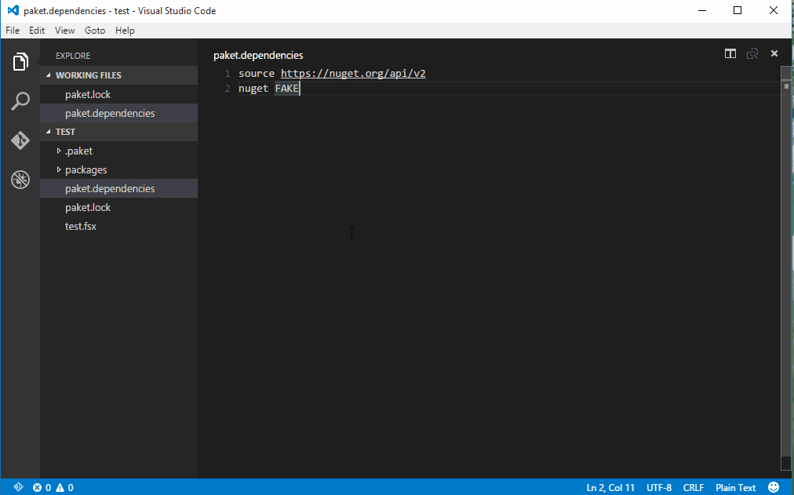The width and height of the screenshot is (794, 495).
Task: Open paket.dependencies under the TEST folder
Action: pos(119,189)
